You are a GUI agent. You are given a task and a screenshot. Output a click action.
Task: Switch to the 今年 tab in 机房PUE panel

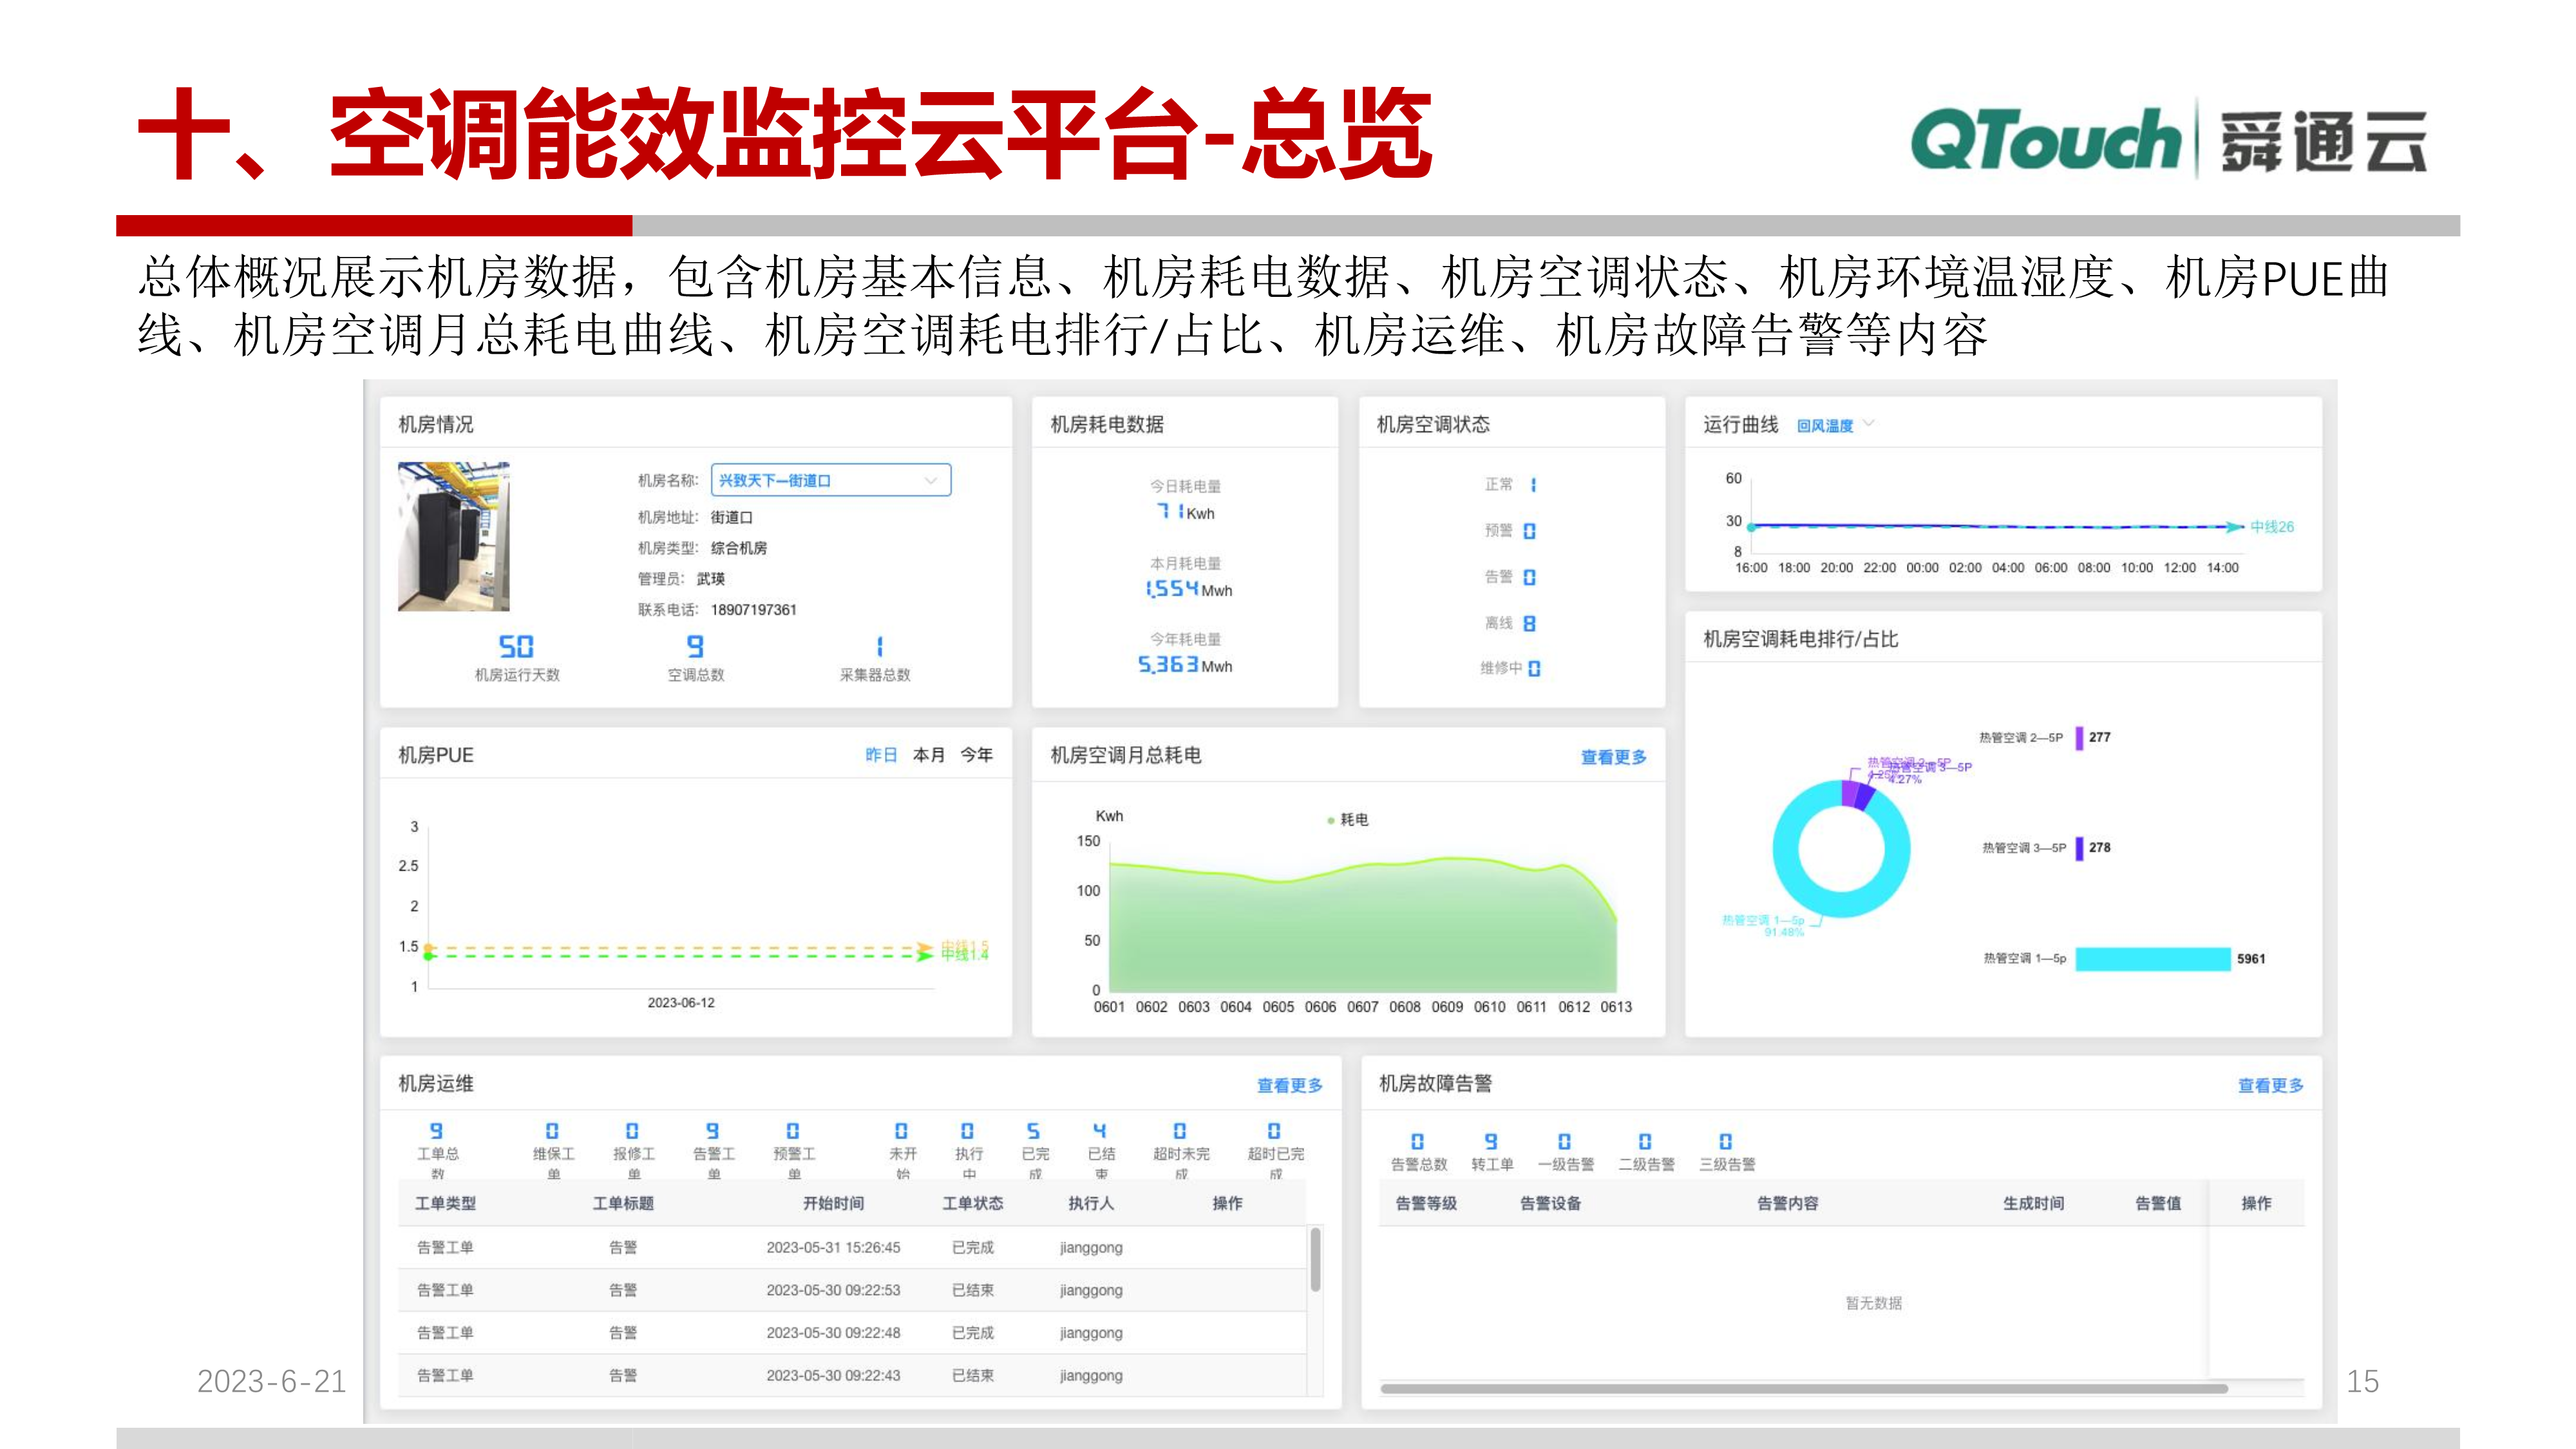977,756
